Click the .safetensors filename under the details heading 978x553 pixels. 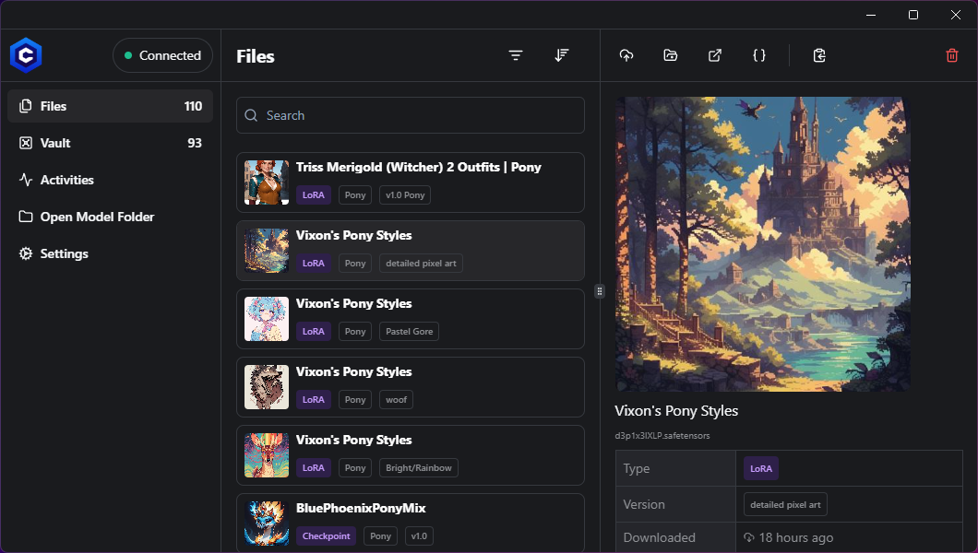tap(662, 436)
